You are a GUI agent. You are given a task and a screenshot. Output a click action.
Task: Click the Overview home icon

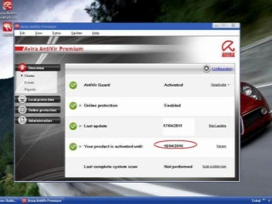(22, 67)
